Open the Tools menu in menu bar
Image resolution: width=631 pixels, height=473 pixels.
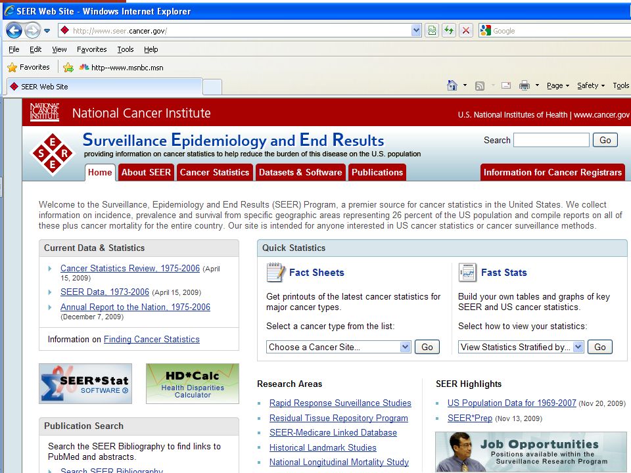(x=125, y=49)
